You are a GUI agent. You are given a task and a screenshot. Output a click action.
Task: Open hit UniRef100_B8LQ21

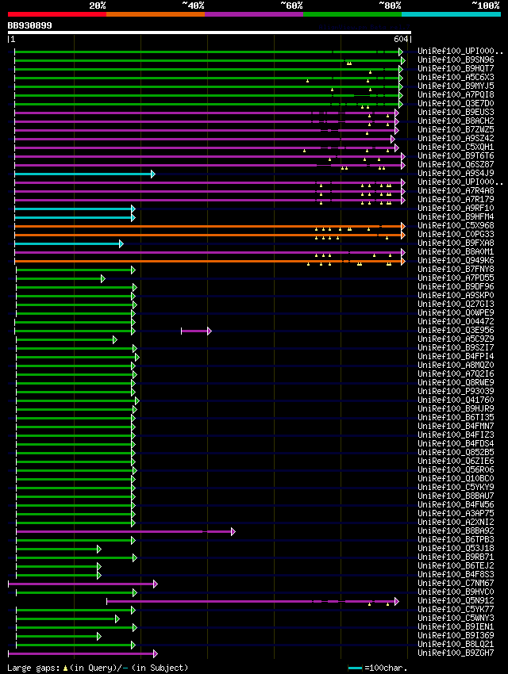click(x=456, y=645)
